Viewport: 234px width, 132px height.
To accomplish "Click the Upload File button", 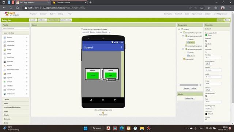I will tap(189, 98).
